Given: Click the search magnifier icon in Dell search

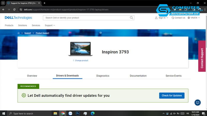Looking at the screenshot, I should point(131,18).
